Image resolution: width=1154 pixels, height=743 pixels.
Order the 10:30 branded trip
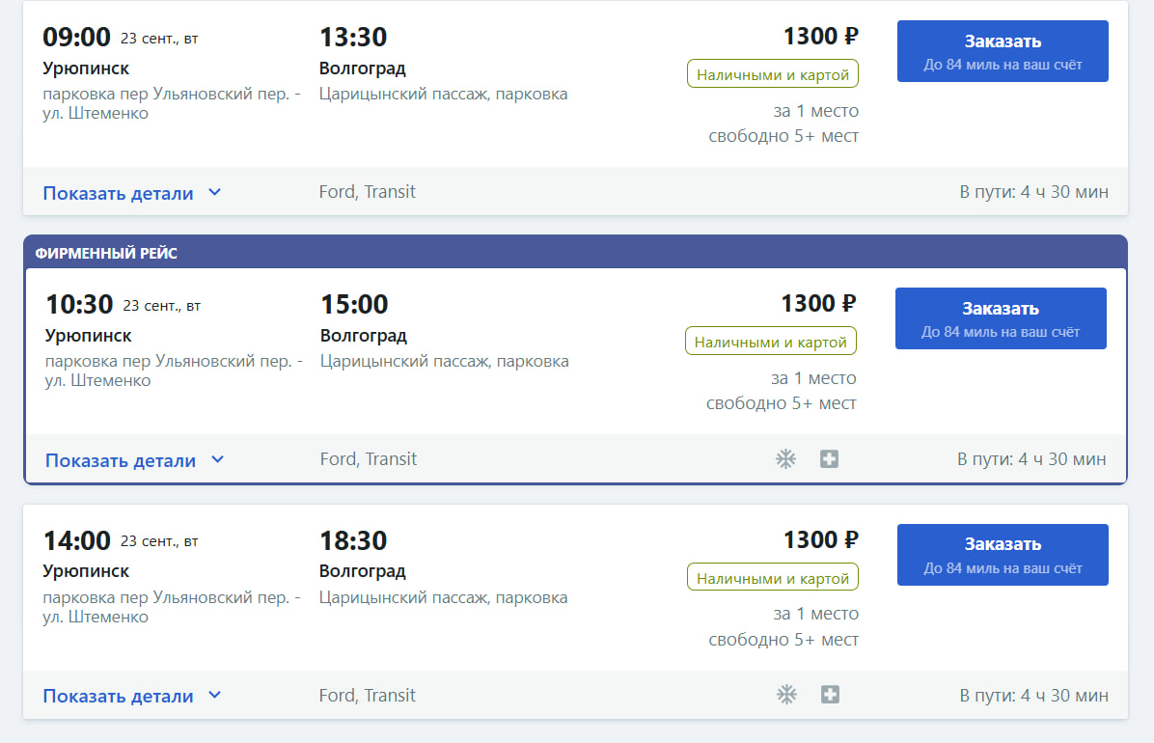click(1001, 318)
